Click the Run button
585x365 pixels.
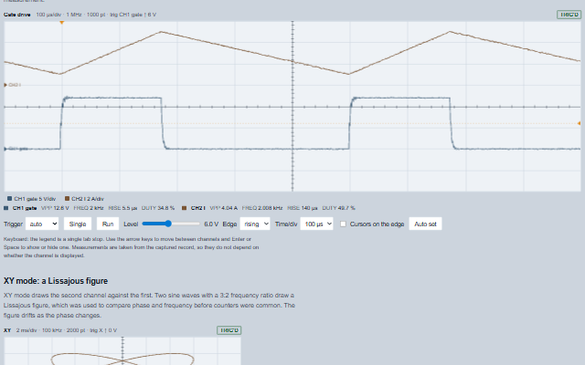(108, 224)
